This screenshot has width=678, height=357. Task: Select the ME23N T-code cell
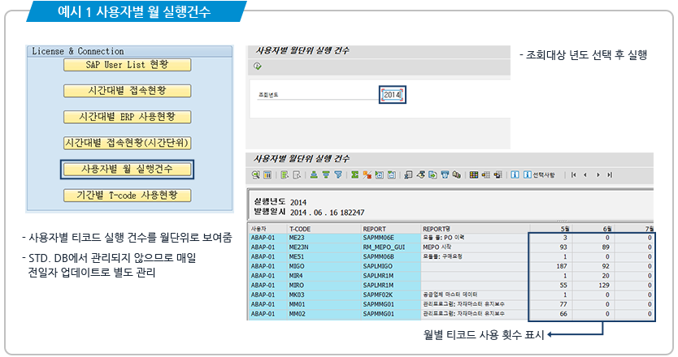tap(324, 247)
